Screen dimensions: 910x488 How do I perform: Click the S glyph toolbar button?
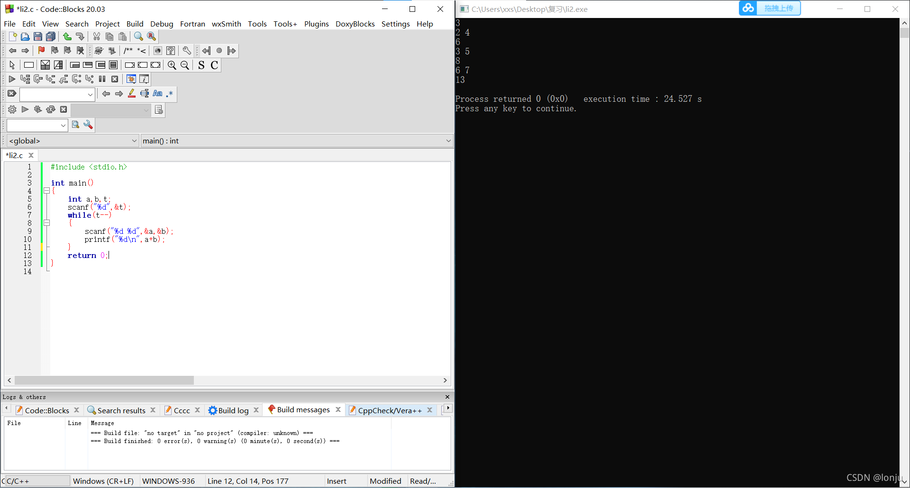201,65
